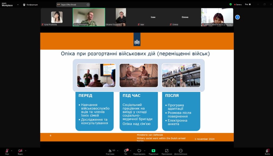The height and width of the screenshot is (156, 273).
Task: Open the Дополнительно more options icon
Action: [181, 151]
